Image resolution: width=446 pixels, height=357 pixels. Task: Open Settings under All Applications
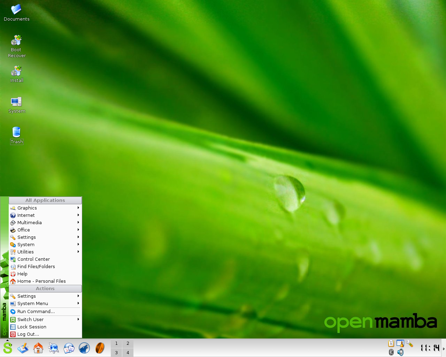(x=45, y=237)
